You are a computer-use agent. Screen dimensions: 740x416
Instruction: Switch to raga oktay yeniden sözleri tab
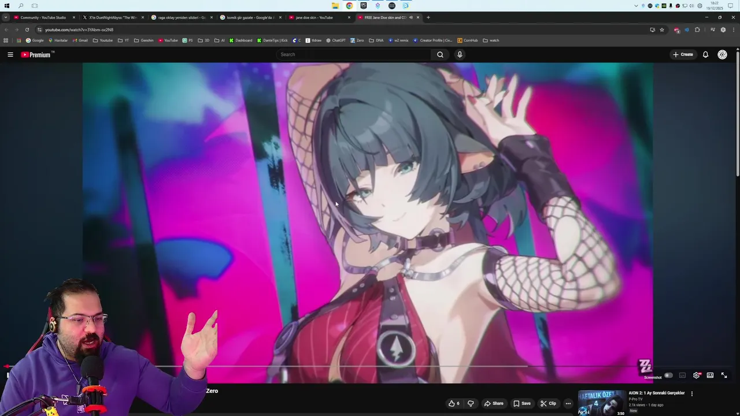coord(182,17)
